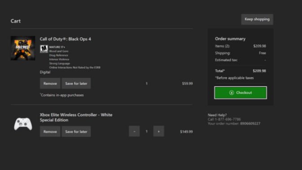The height and width of the screenshot is (170, 302).
Task: Click the Need Help? text
Action: point(217,115)
